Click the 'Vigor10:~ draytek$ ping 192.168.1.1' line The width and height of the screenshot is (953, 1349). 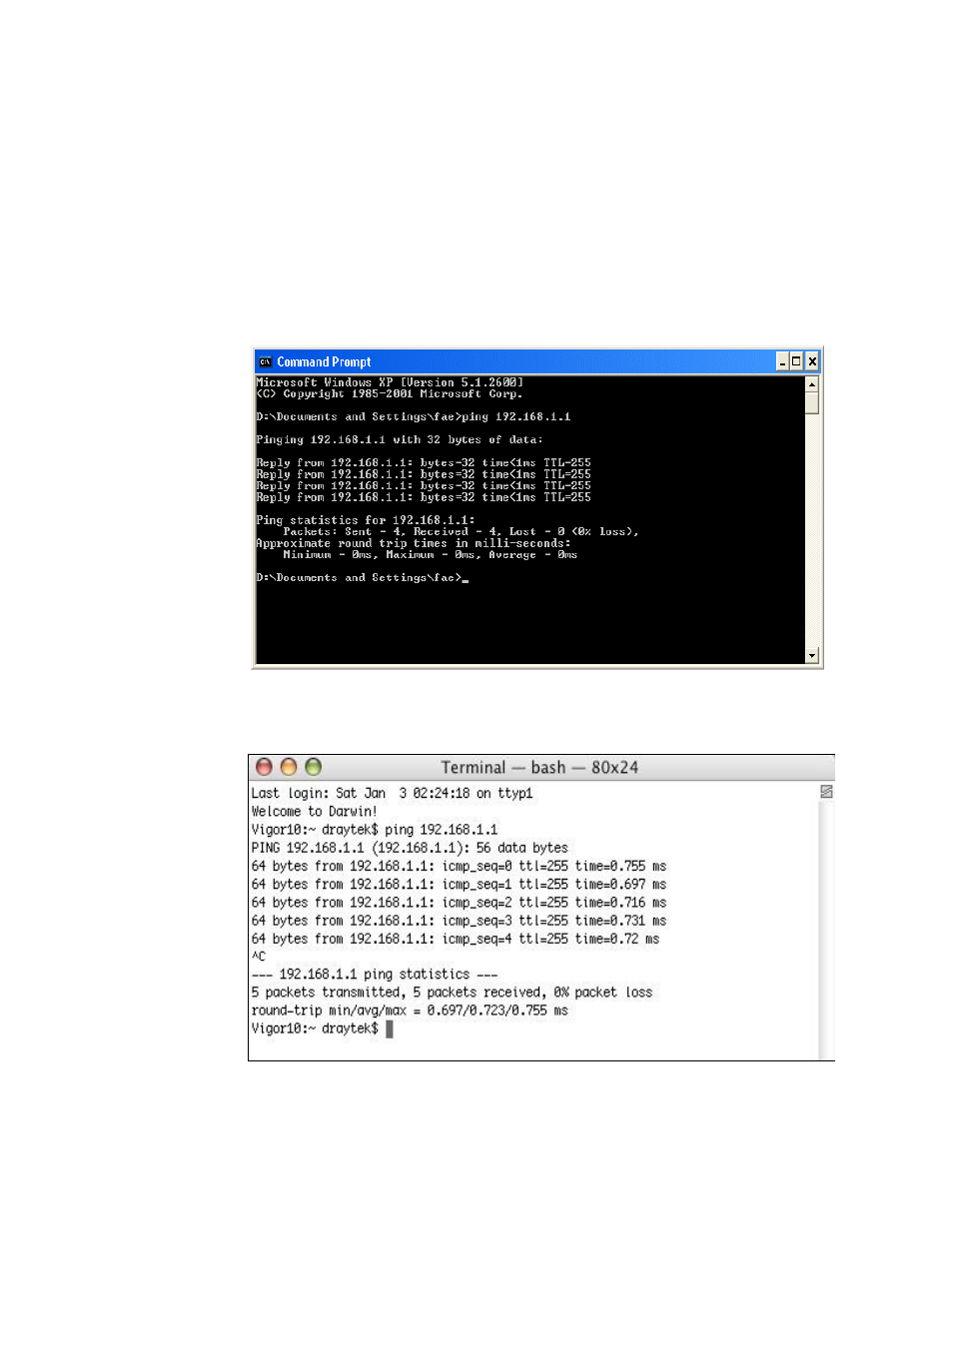[375, 830]
